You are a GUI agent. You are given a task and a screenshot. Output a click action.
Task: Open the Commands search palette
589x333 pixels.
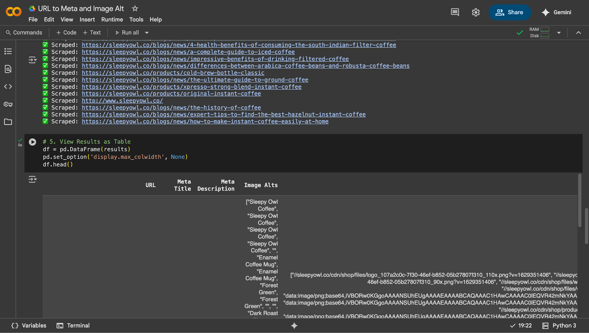click(24, 32)
